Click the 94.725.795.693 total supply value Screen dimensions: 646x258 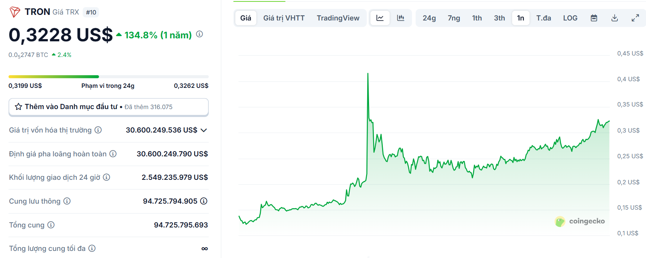181,225
